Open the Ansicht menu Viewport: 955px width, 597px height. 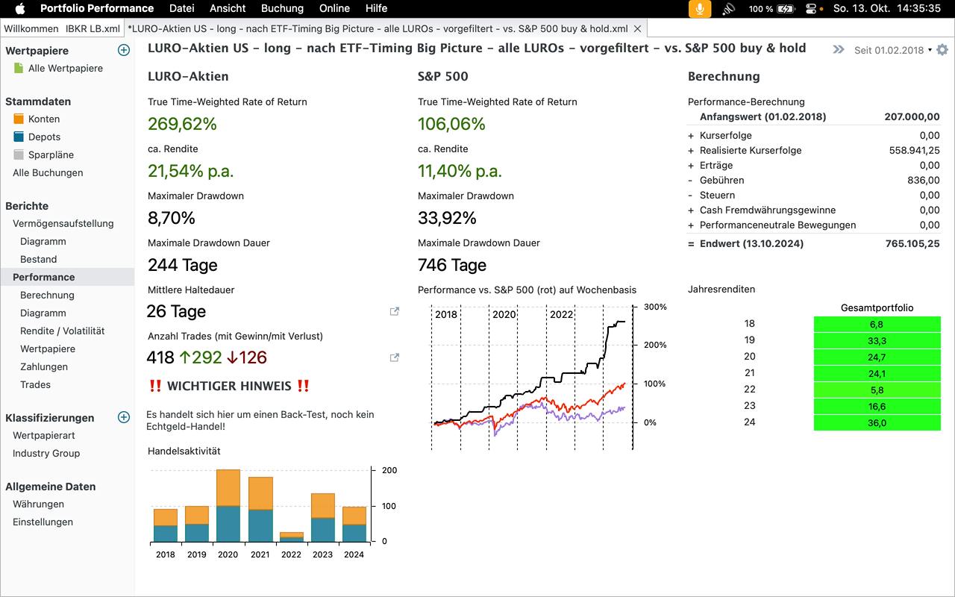pos(228,8)
